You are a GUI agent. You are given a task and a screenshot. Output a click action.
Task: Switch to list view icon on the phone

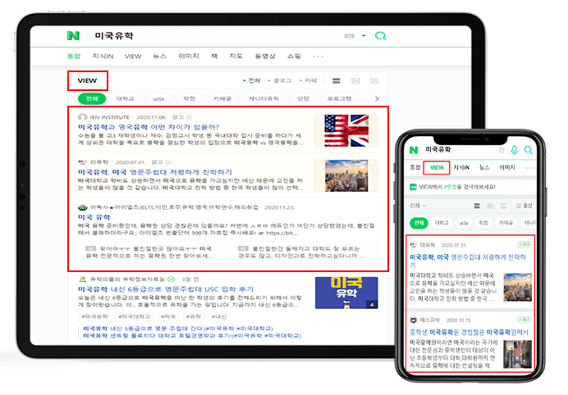click(477, 206)
